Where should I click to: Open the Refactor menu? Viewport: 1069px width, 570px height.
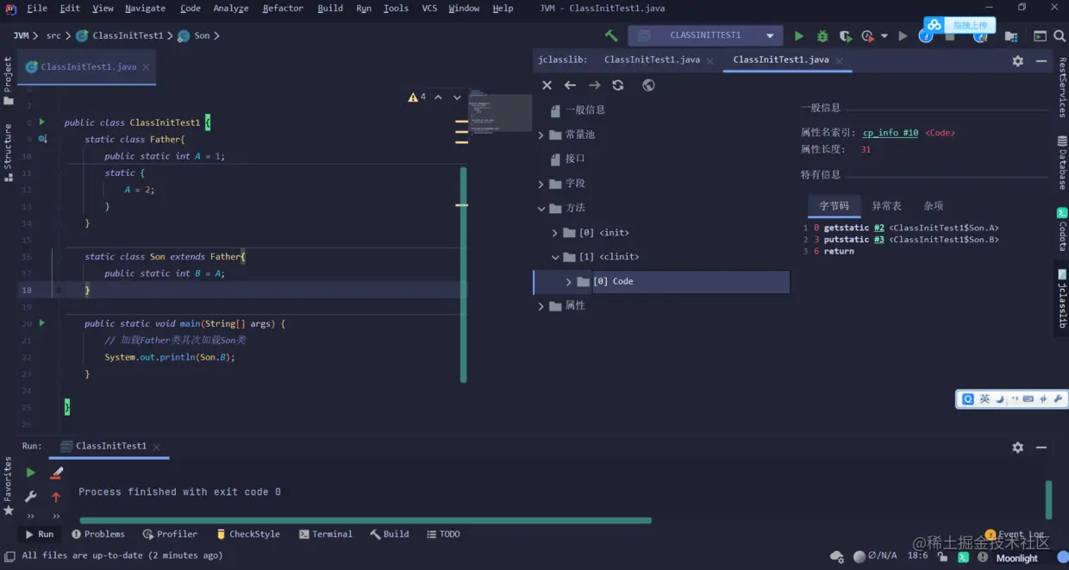(x=283, y=9)
